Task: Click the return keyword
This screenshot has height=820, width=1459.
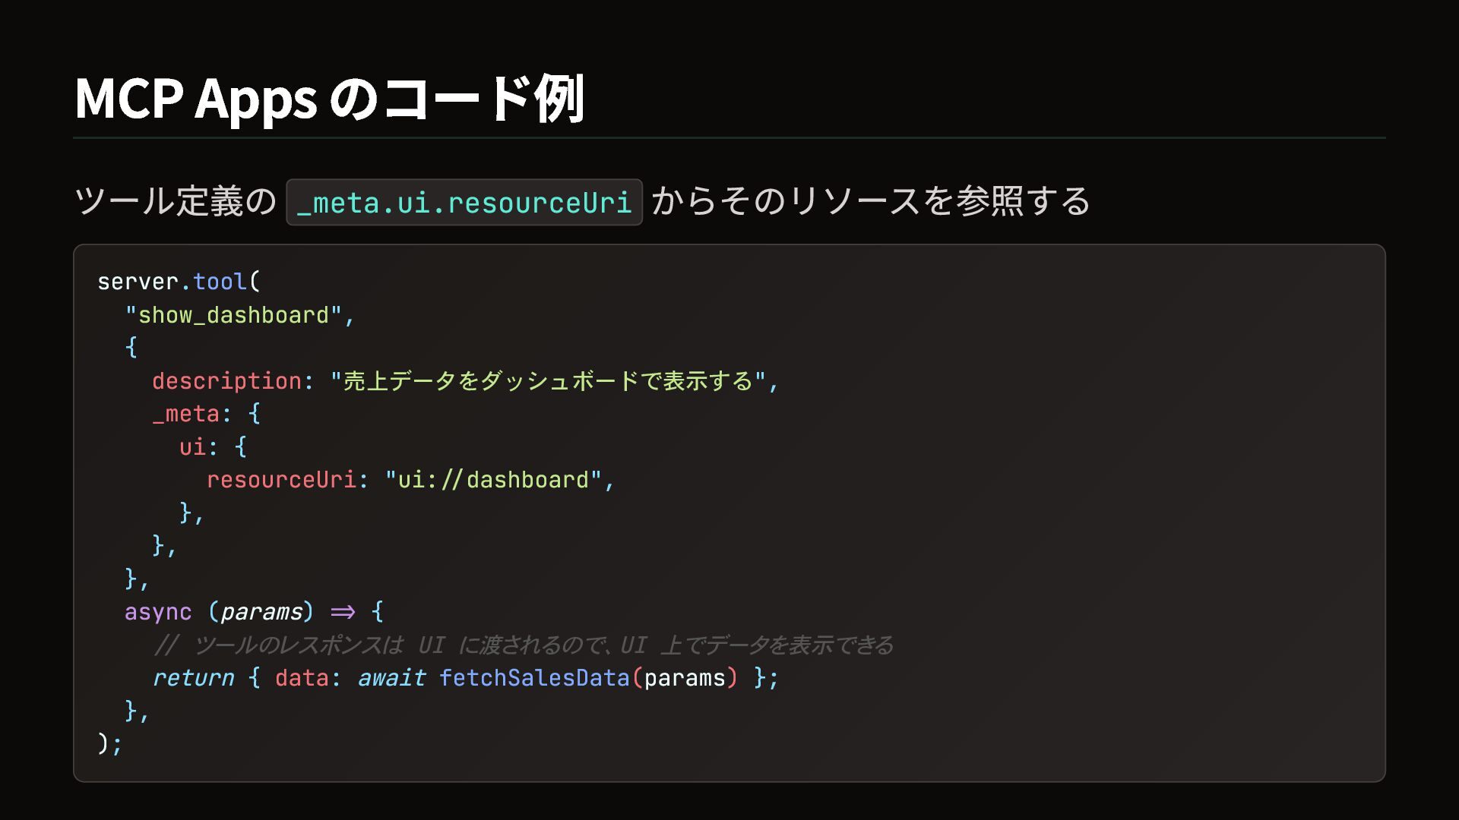Action: click(x=193, y=678)
